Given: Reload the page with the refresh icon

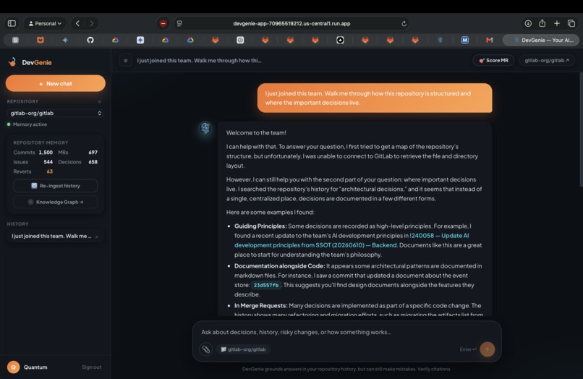Looking at the screenshot, I should (x=404, y=23).
